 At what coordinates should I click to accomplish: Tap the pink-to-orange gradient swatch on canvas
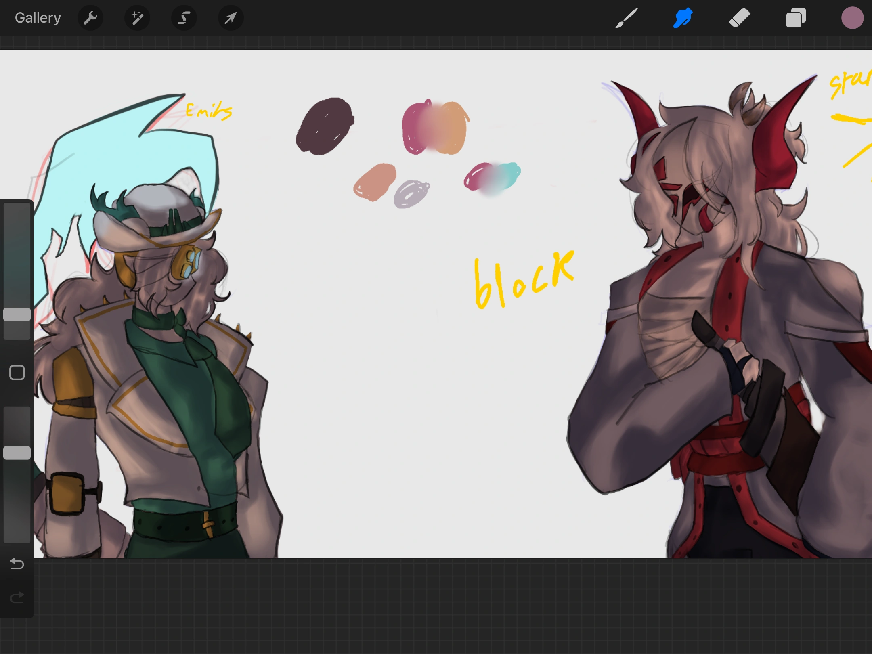[435, 128]
